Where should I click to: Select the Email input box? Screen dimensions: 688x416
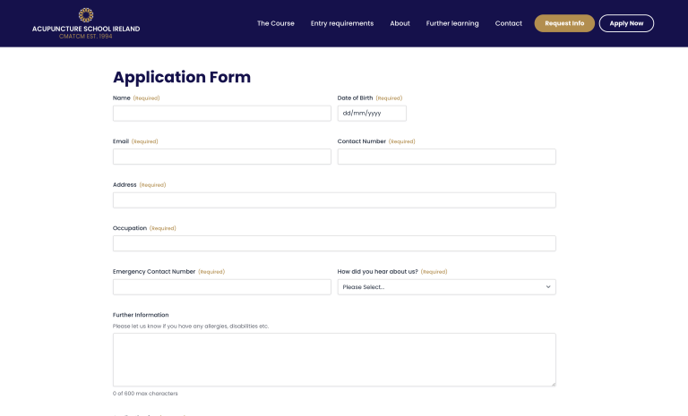pos(221,157)
